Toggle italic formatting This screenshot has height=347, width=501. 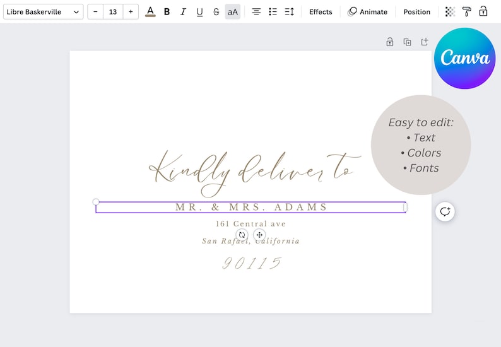183,12
